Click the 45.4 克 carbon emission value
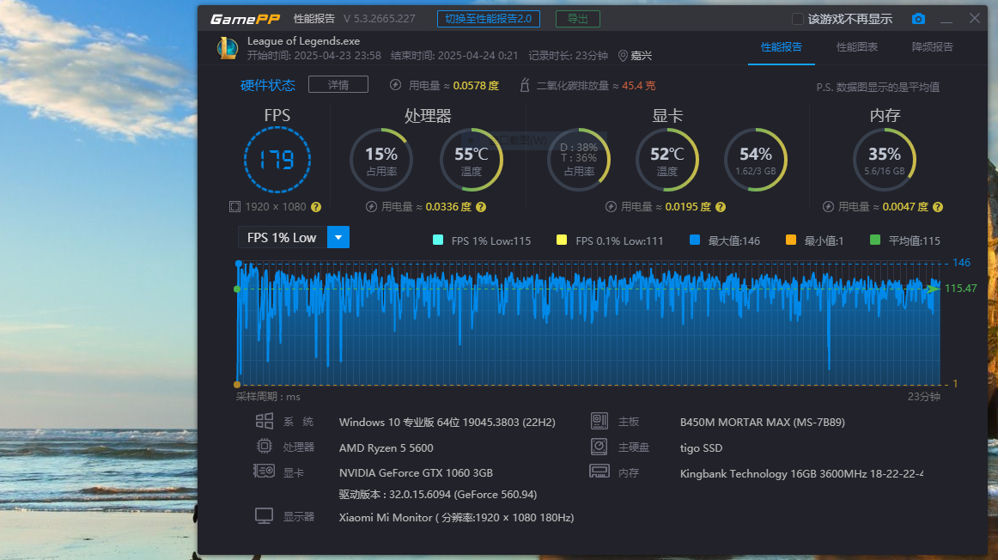 [x=638, y=85]
